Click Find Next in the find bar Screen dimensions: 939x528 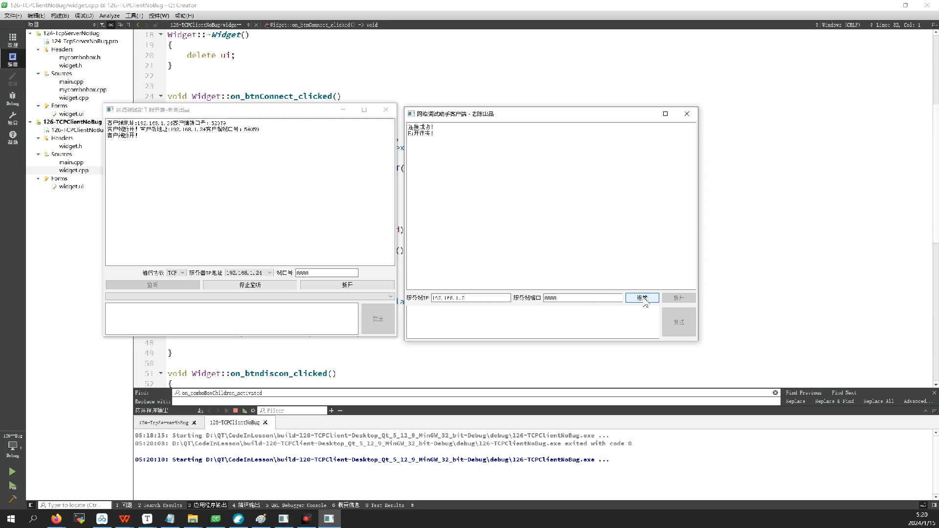tap(844, 393)
